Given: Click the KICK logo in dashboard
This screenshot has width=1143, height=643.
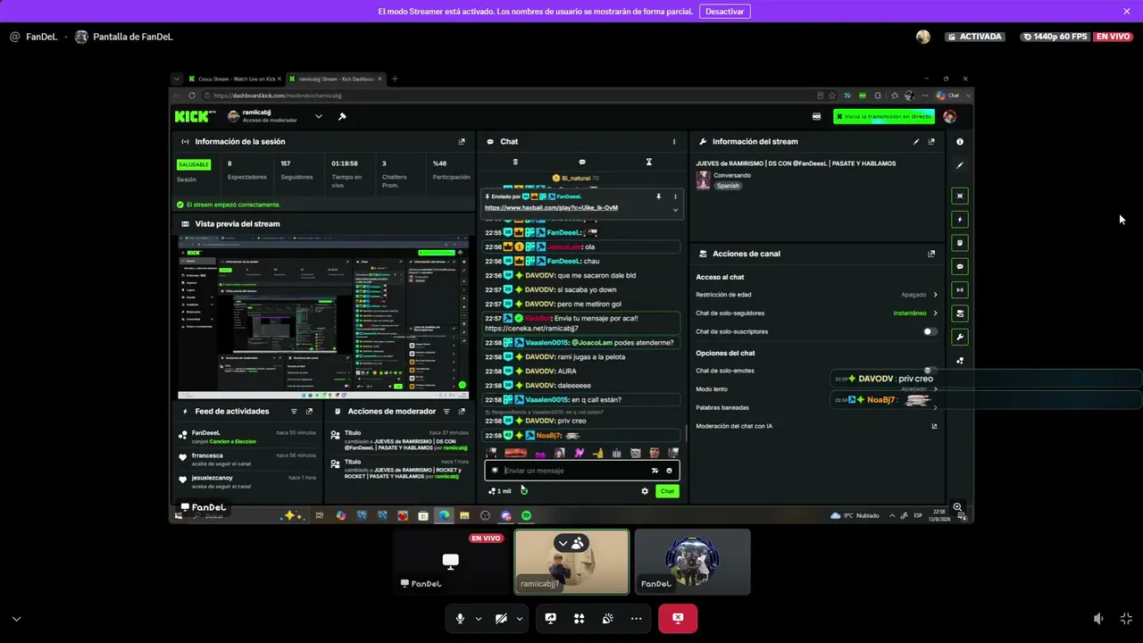Looking at the screenshot, I should 194,116.
